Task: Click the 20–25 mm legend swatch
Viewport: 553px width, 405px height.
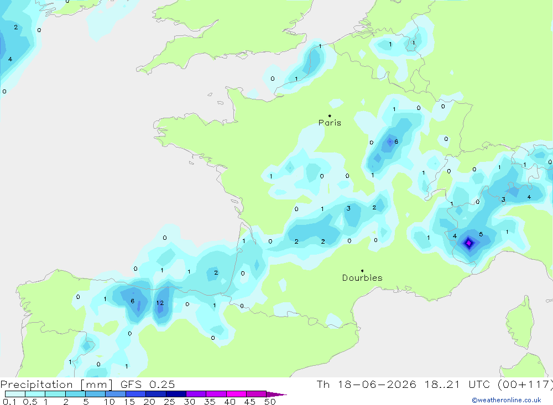Action: pyautogui.click(x=155, y=394)
